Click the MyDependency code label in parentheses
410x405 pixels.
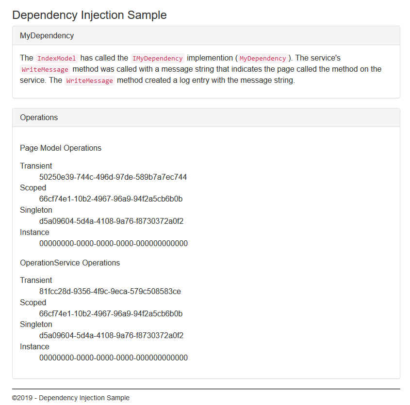pyautogui.click(x=263, y=58)
